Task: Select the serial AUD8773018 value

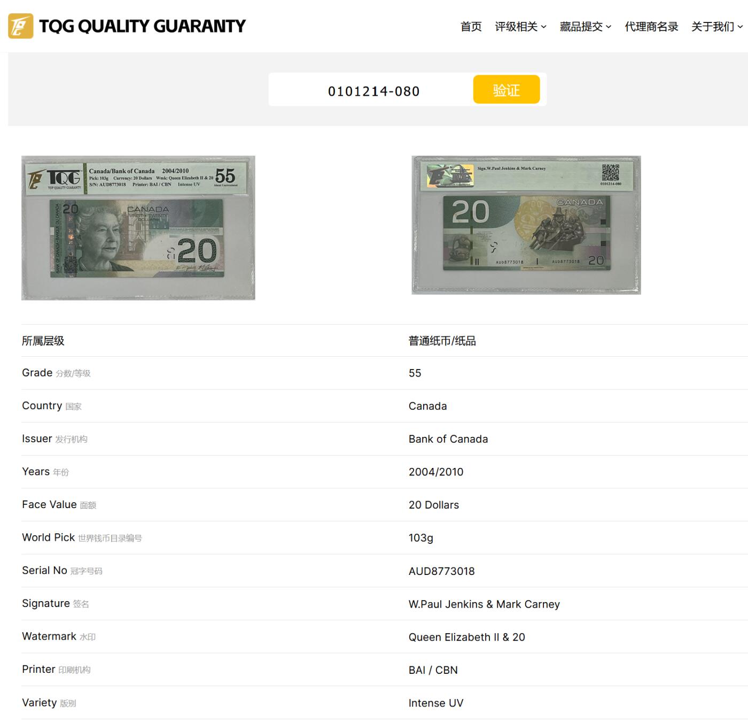Action: pos(442,571)
